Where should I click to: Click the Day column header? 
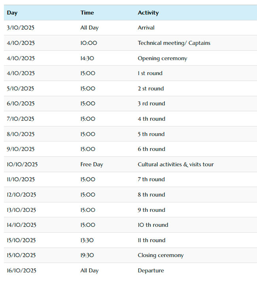(x=12, y=13)
